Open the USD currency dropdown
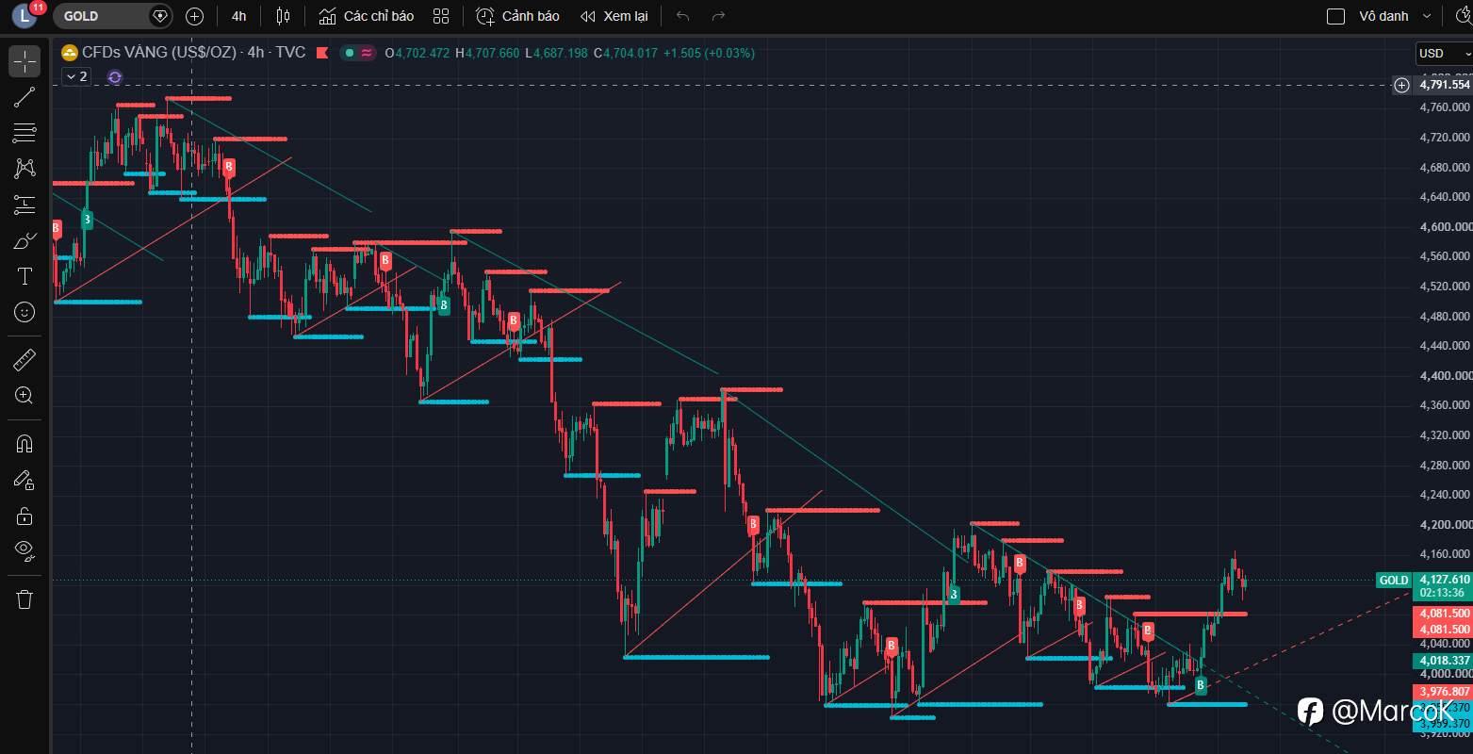Screen dimensions: 1473x754 click(1444, 54)
